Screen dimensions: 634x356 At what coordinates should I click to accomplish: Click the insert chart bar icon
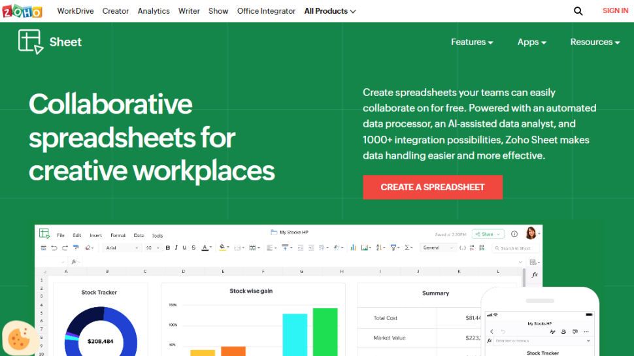coord(353,248)
